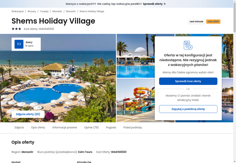Viewport: 236px width, 163px height.
Task: Click the three-star hotel rating icons
Action: pos(17,29)
